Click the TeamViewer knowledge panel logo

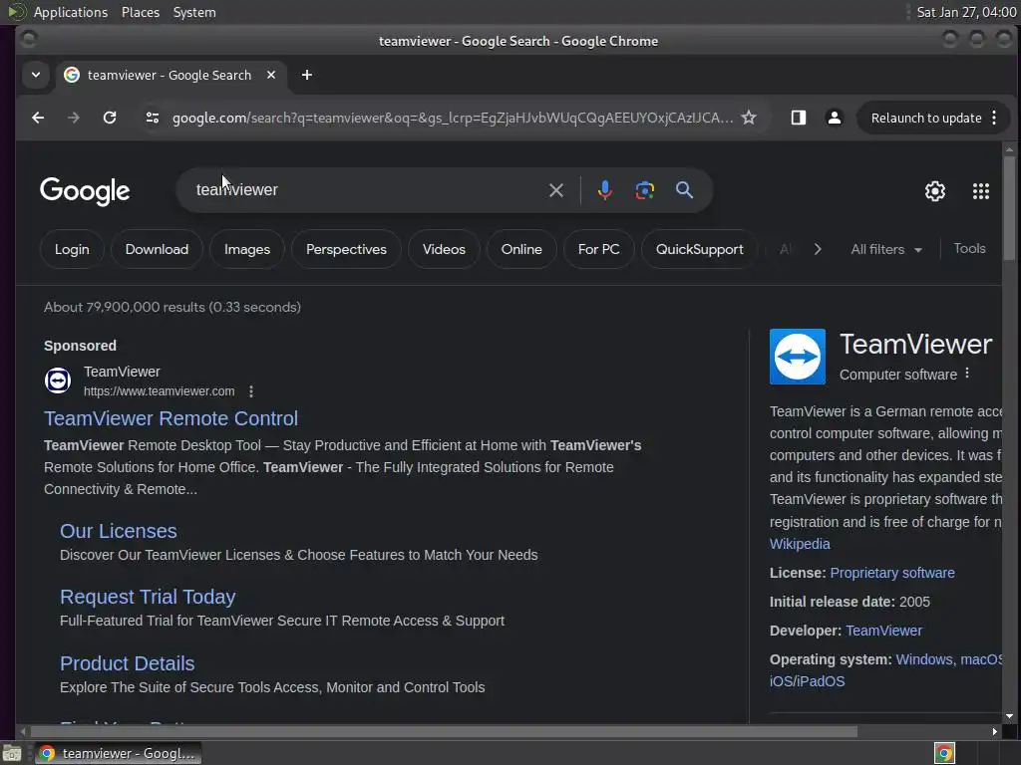coord(797,357)
